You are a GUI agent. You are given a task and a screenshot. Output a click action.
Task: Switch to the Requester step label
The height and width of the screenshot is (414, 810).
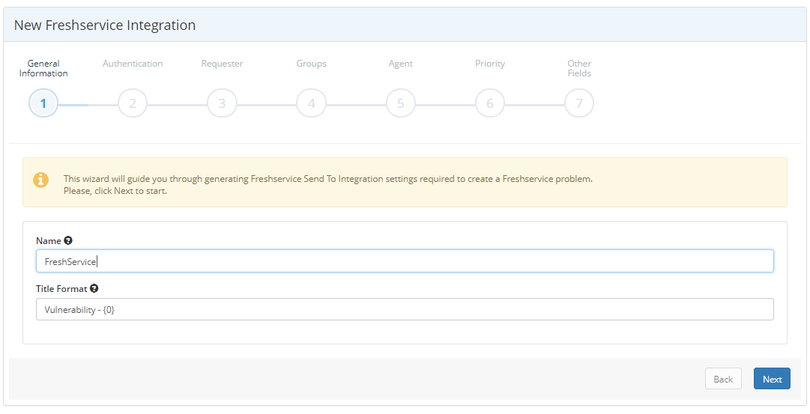point(222,64)
